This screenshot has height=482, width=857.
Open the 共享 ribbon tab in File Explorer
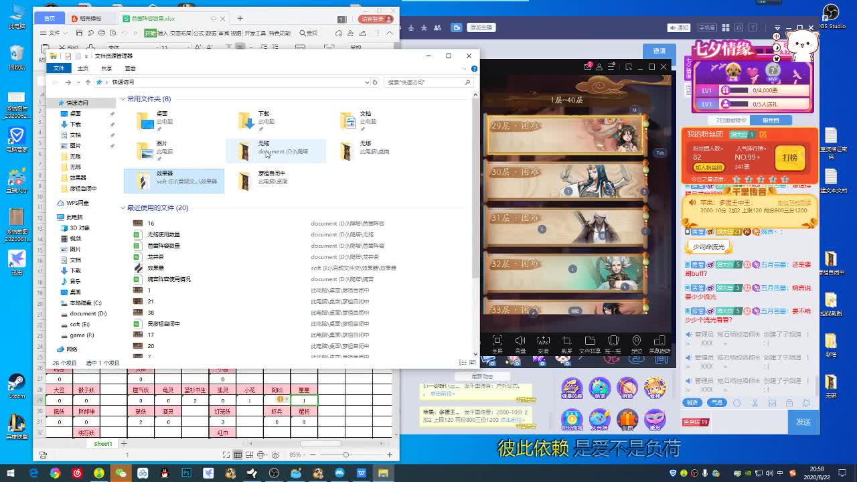(x=106, y=68)
